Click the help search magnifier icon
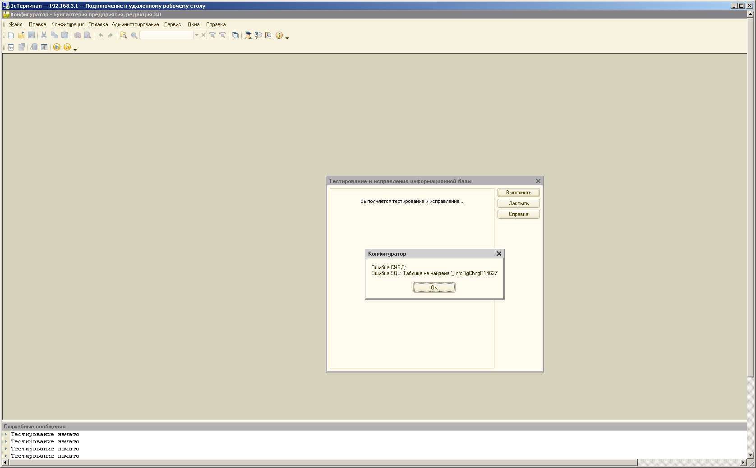This screenshot has width=756, height=468. click(x=258, y=35)
